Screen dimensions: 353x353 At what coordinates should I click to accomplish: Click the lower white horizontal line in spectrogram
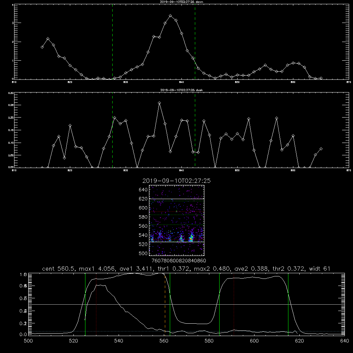pyautogui.click(x=177, y=242)
